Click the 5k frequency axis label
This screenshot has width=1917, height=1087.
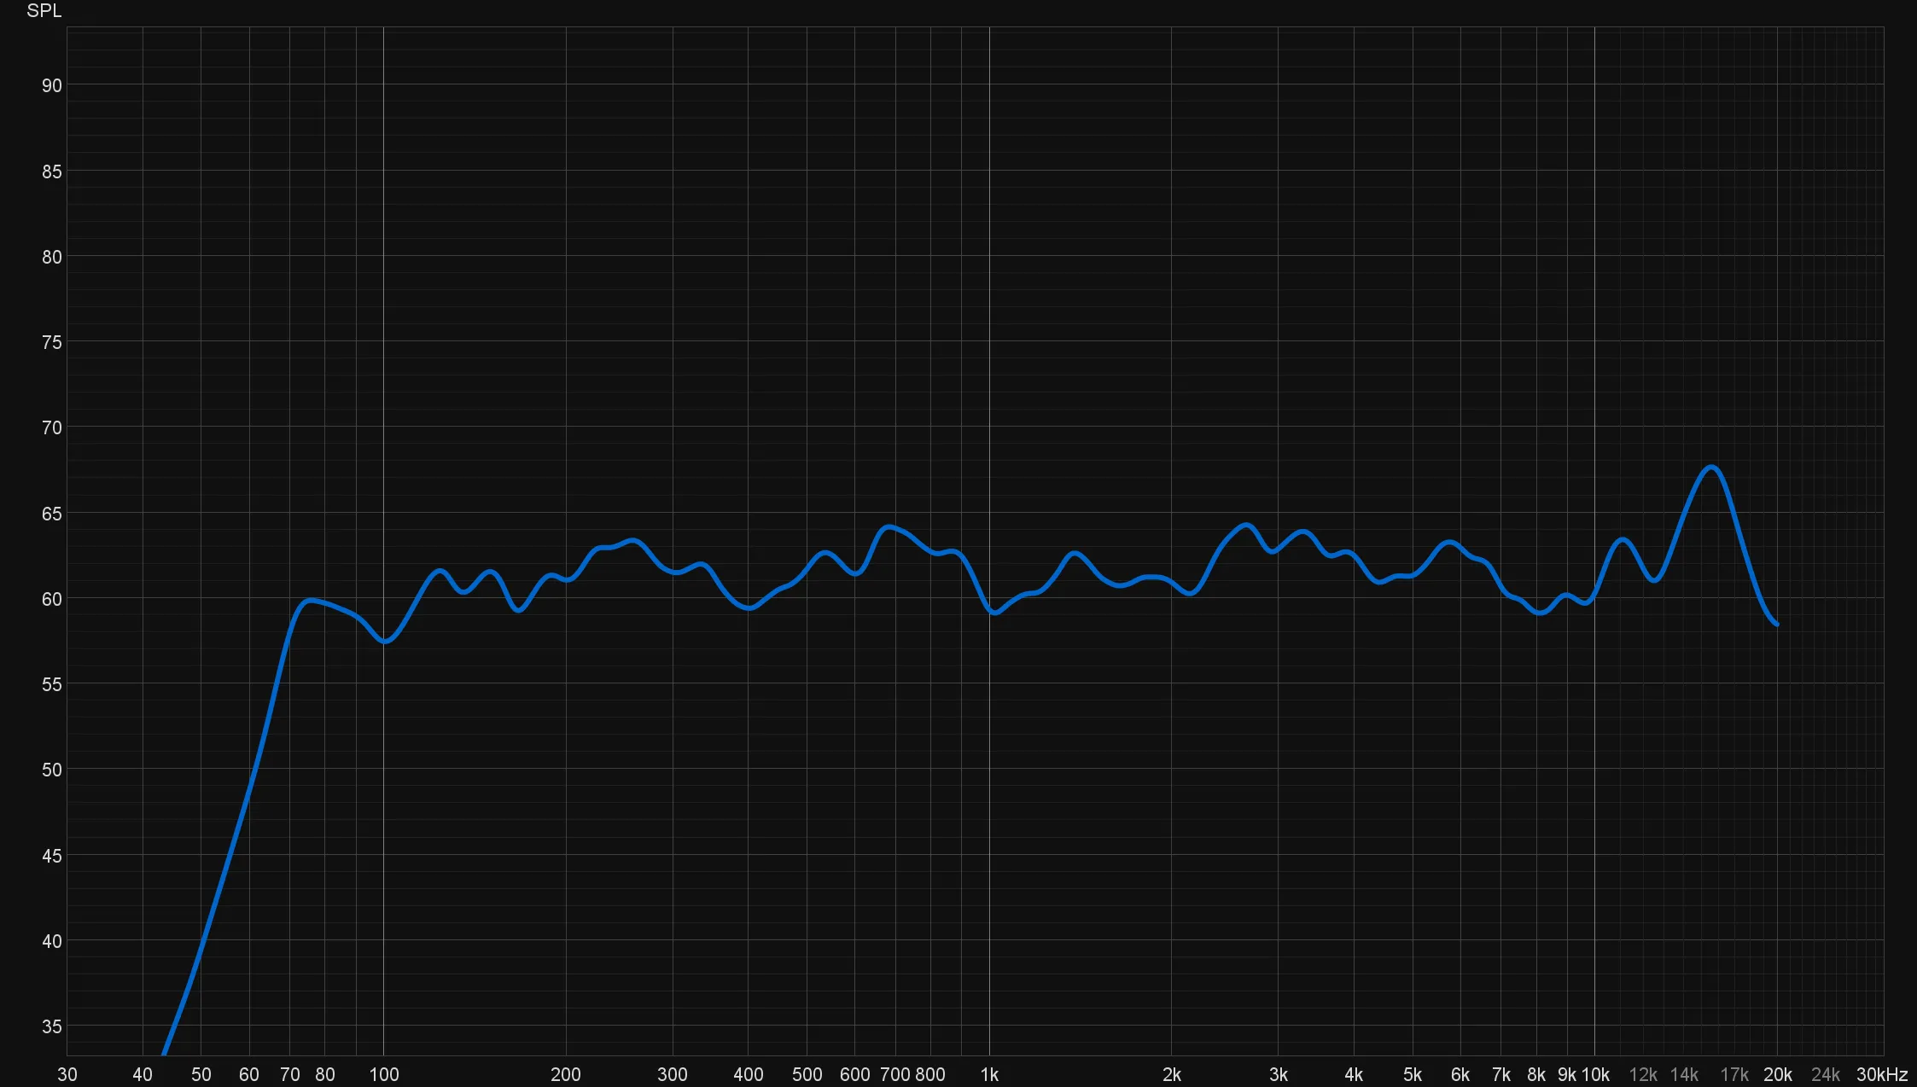coord(1413,1074)
